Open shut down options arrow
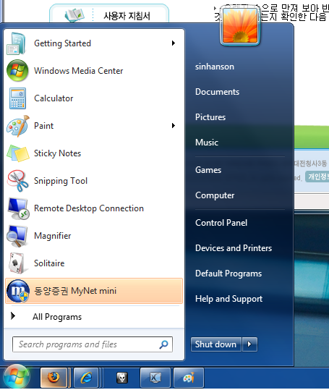The height and width of the screenshot is (390, 329). pyautogui.click(x=249, y=344)
